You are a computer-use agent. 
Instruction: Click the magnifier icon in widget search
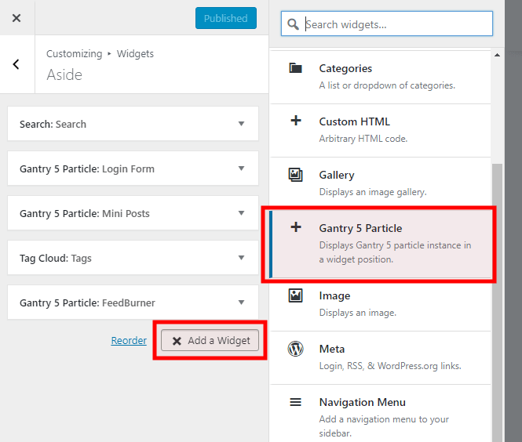click(293, 24)
